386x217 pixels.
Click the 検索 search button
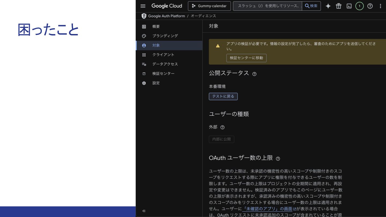pyautogui.click(x=311, y=6)
